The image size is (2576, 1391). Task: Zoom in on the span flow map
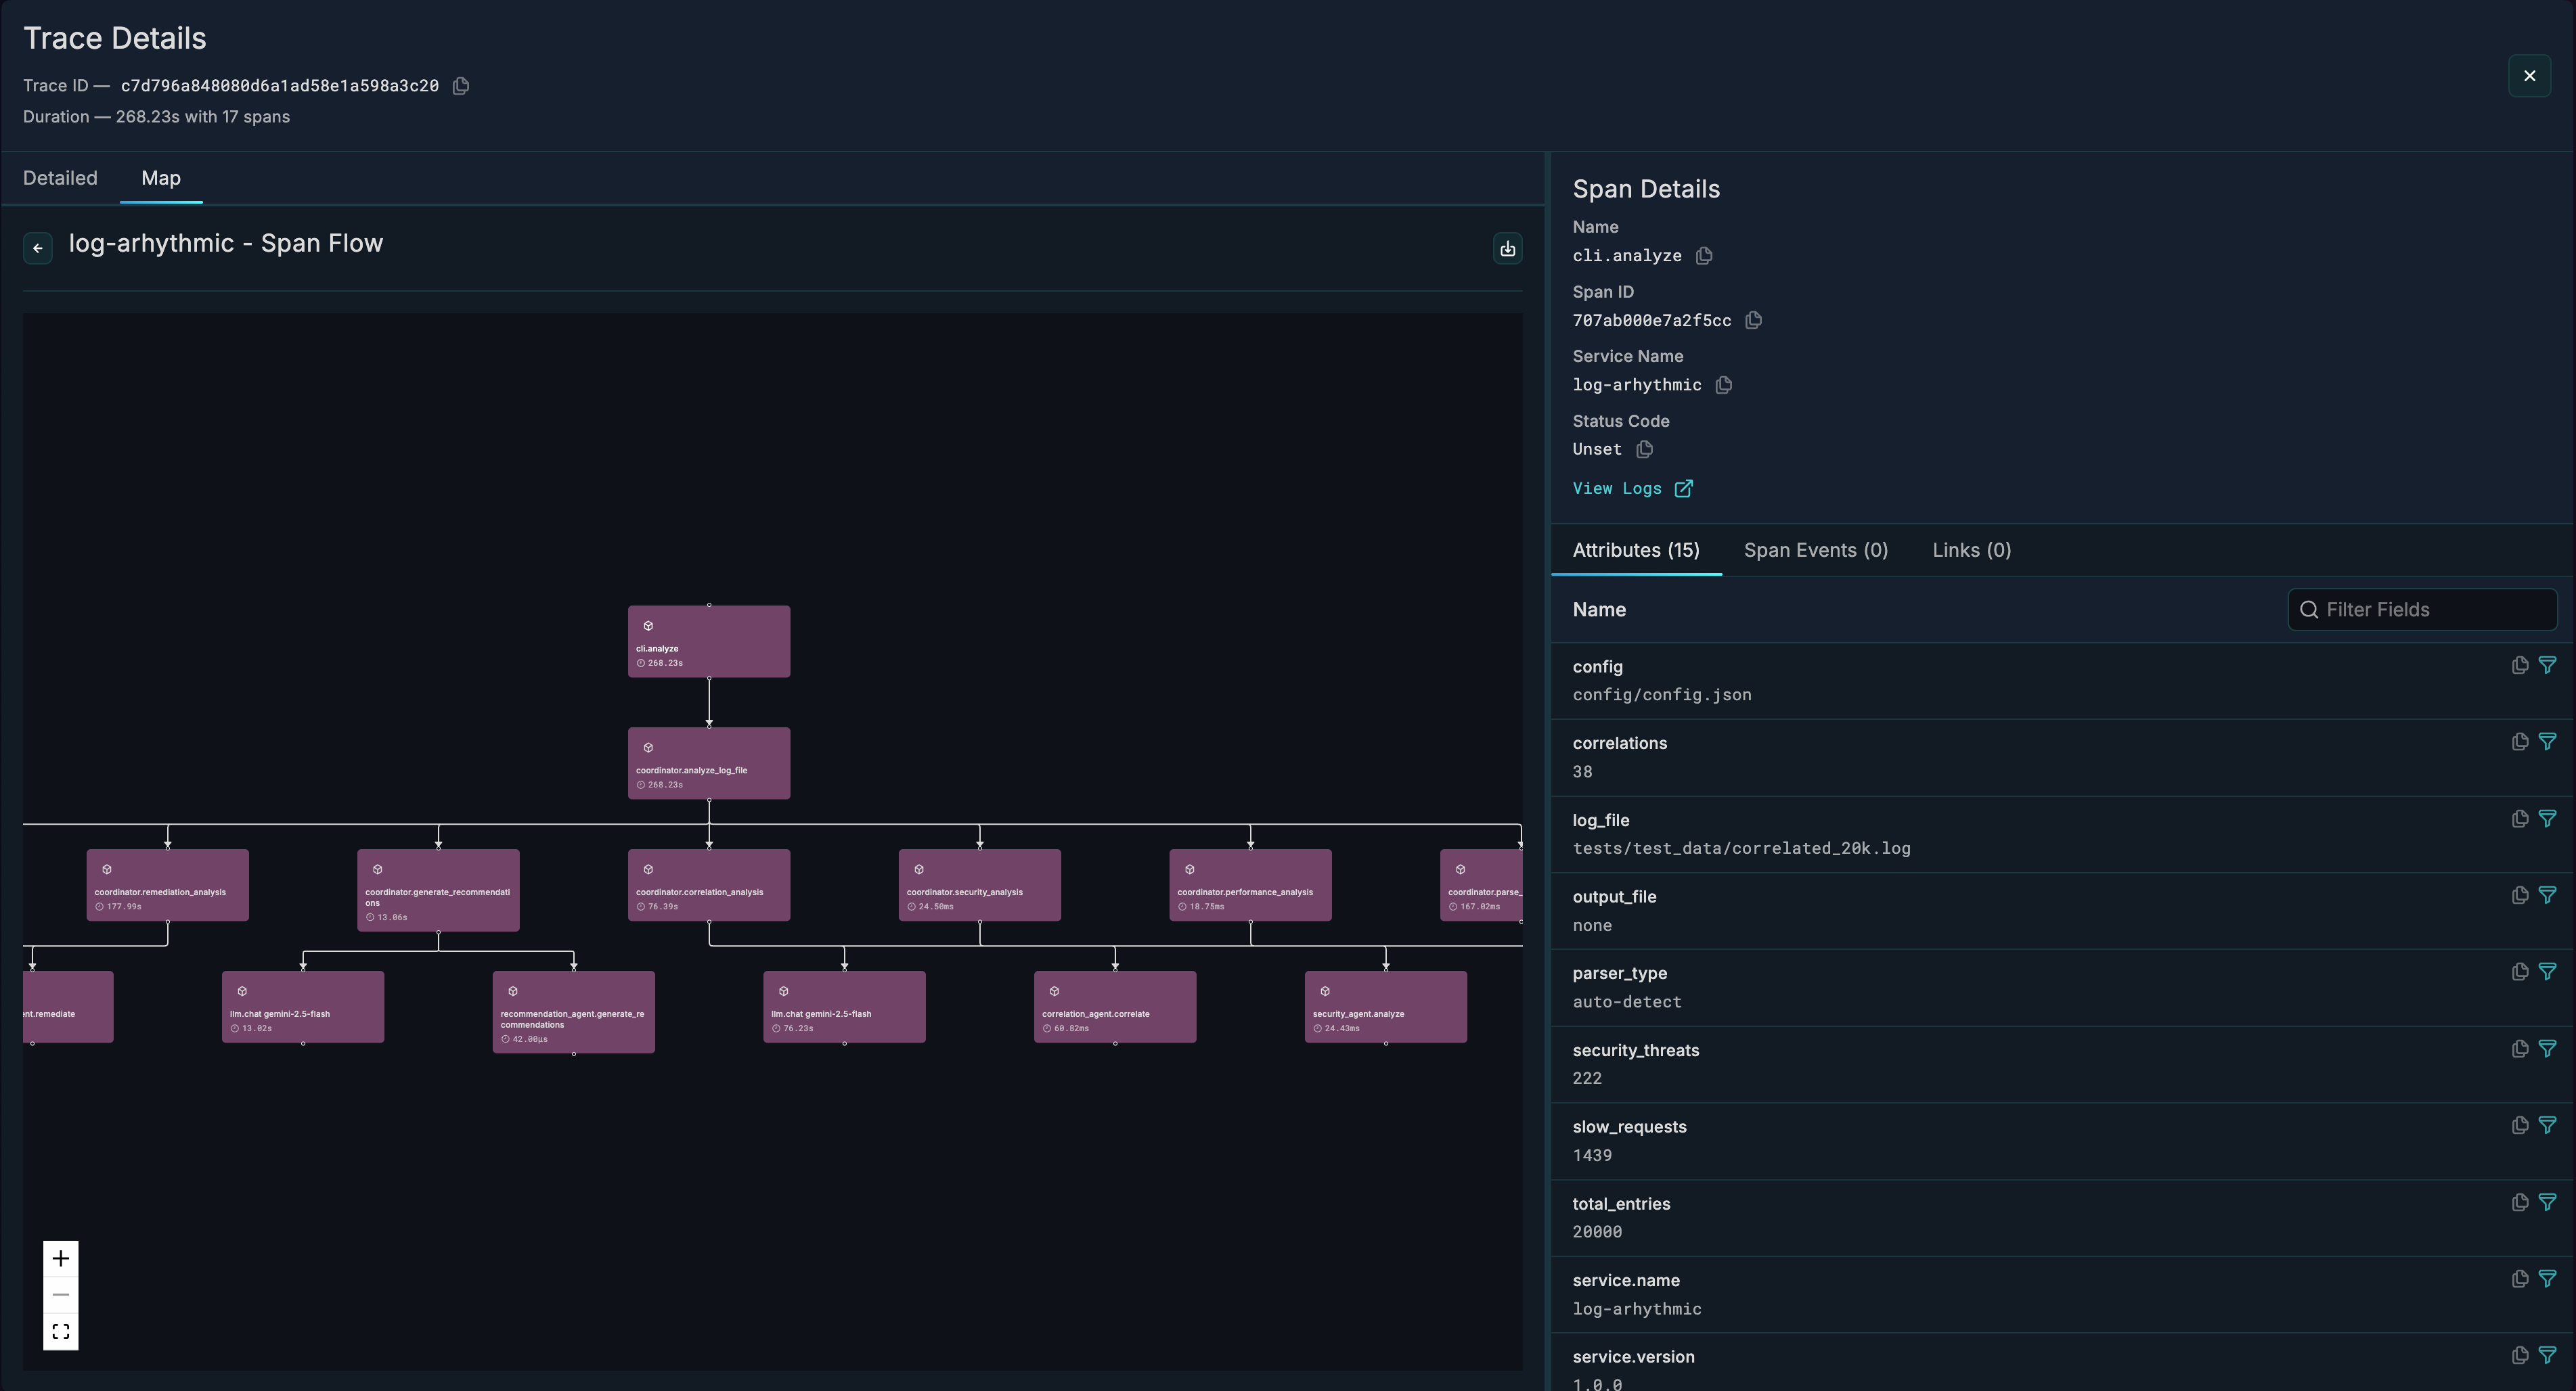[x=60, y=1258]
